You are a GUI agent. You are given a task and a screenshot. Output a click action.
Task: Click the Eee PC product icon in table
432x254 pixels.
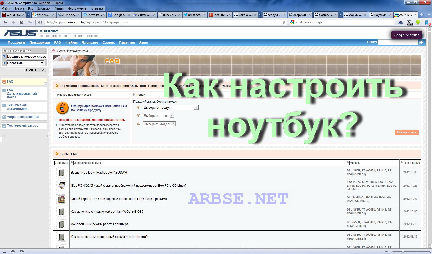coord(61,186)
